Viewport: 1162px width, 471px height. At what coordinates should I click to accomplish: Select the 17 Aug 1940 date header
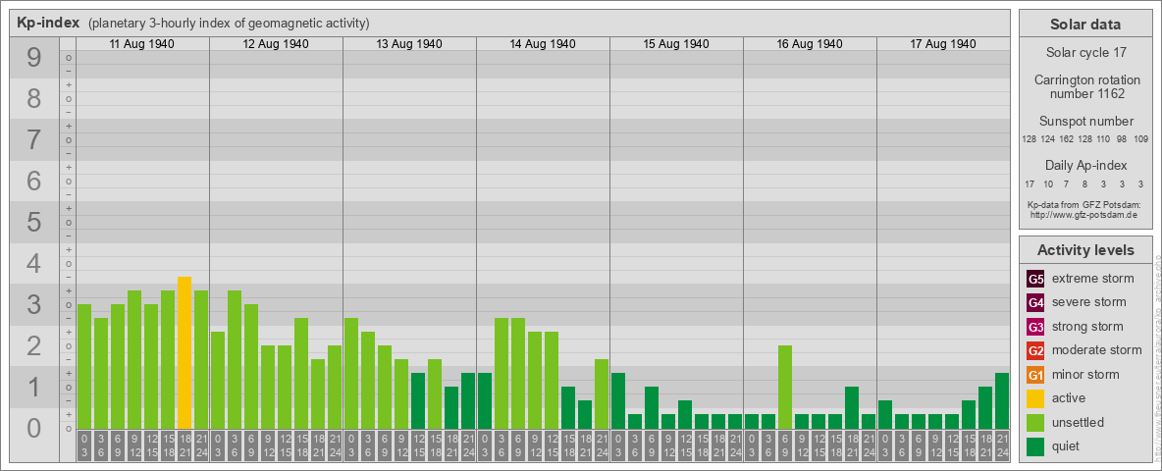[x=942, y=44]
